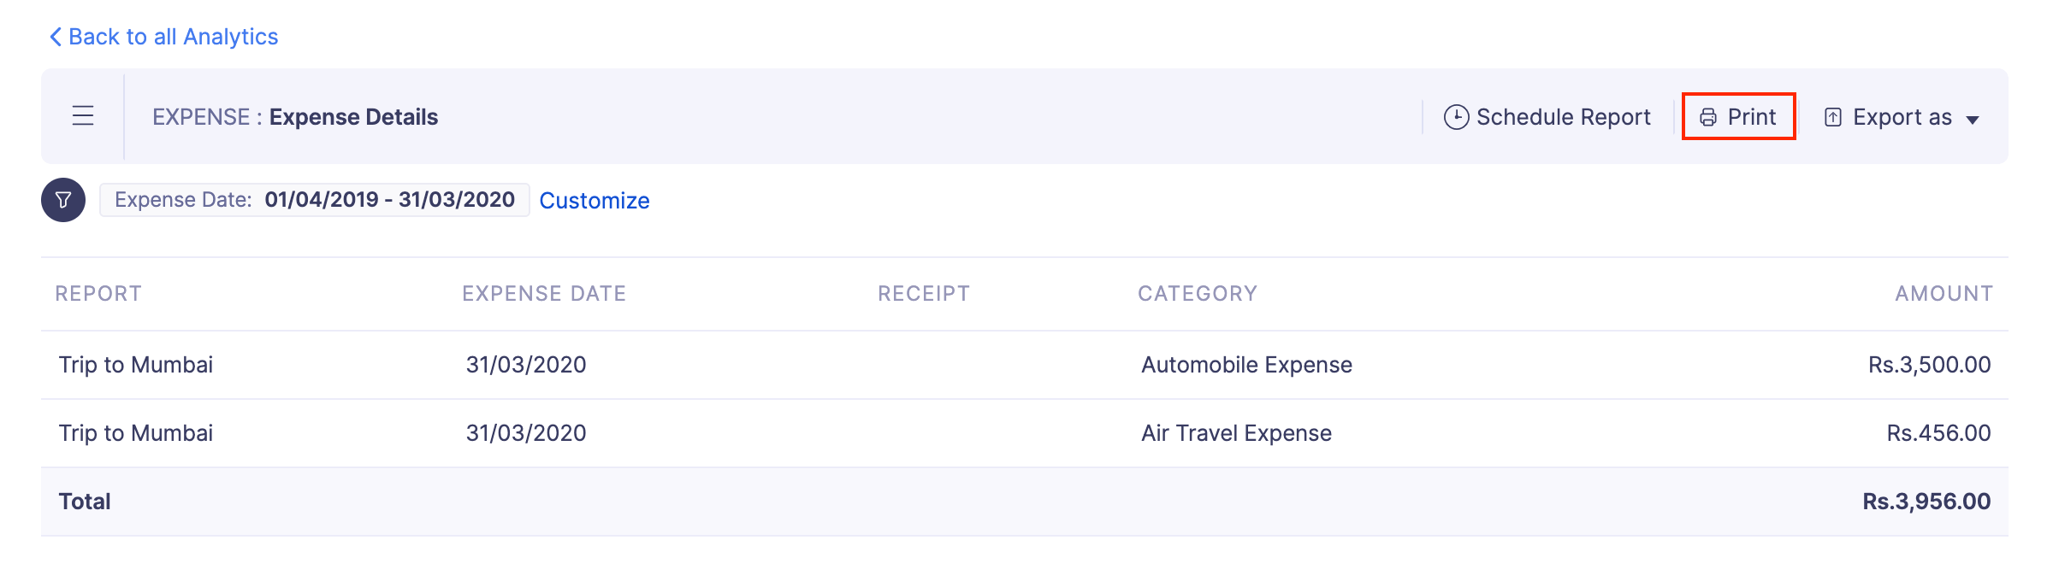The width and height of the screenshot is (2053, 581).
Task: Open the hamburger menu icon
Action: tap(83, 116)
